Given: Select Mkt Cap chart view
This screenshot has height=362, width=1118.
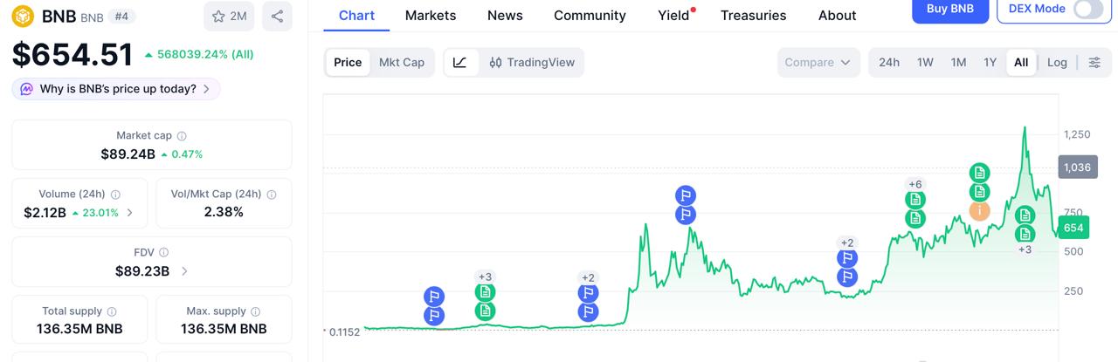Looking at the screenshot, I should [401, 62].
